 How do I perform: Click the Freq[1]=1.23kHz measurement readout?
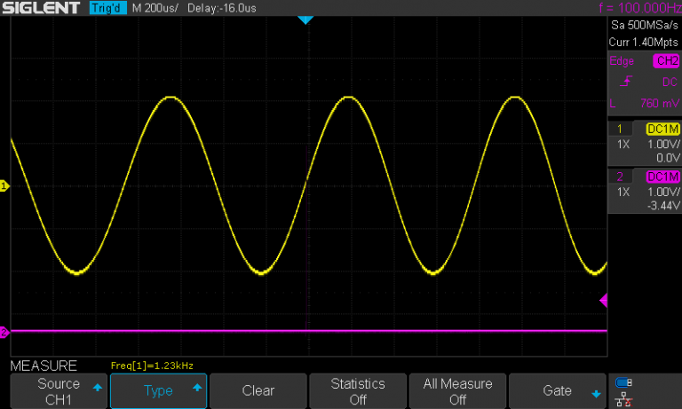[152, 365]
